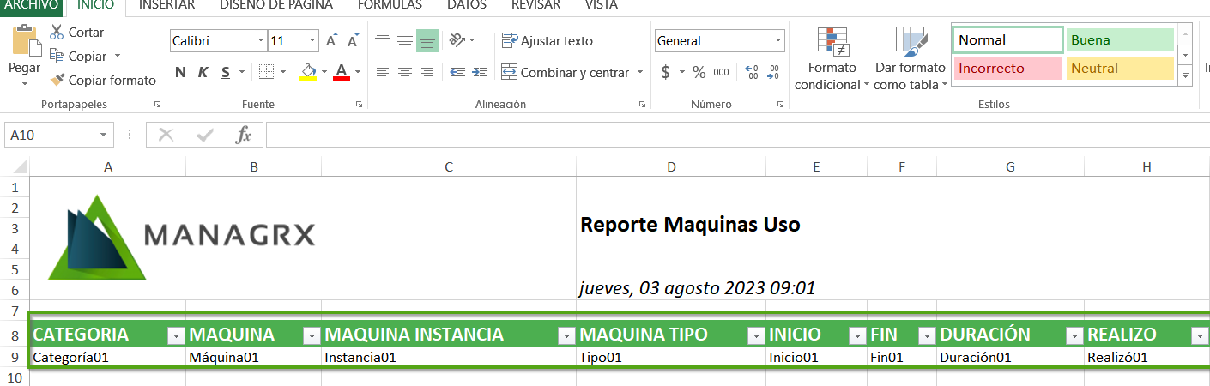Screen dimensions: 1210x386
Task: Open fill color dropdown arrow
Action: [324, 72]
